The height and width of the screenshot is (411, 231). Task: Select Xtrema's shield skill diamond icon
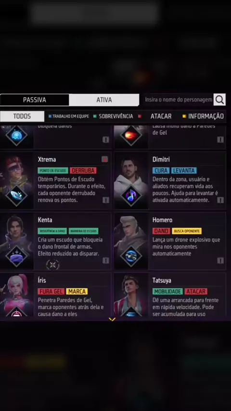(16, 196)
